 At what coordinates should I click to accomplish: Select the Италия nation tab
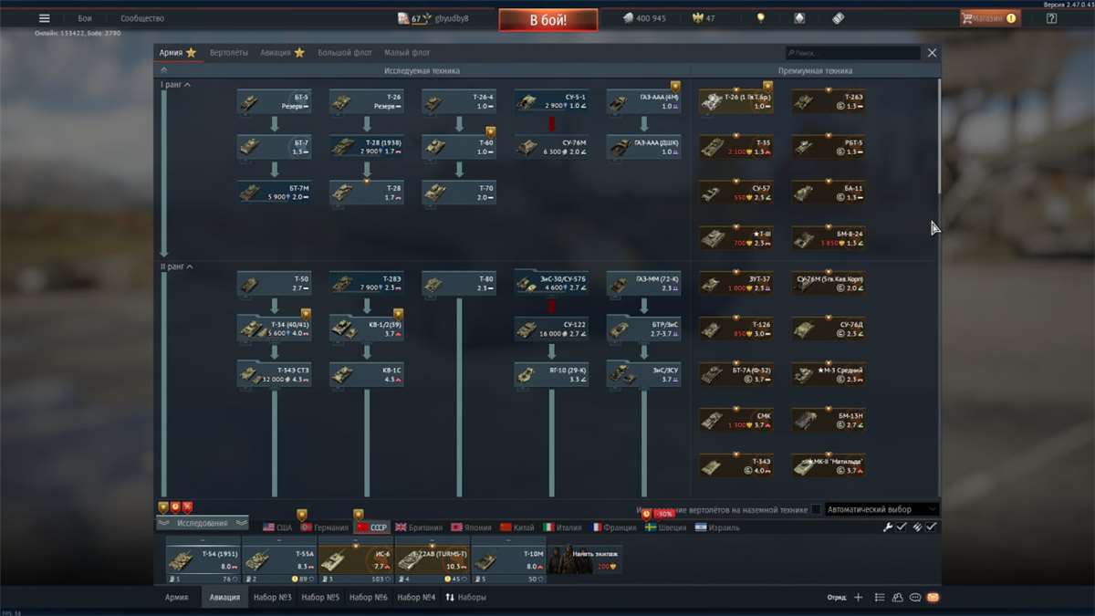tap(562, 527)
